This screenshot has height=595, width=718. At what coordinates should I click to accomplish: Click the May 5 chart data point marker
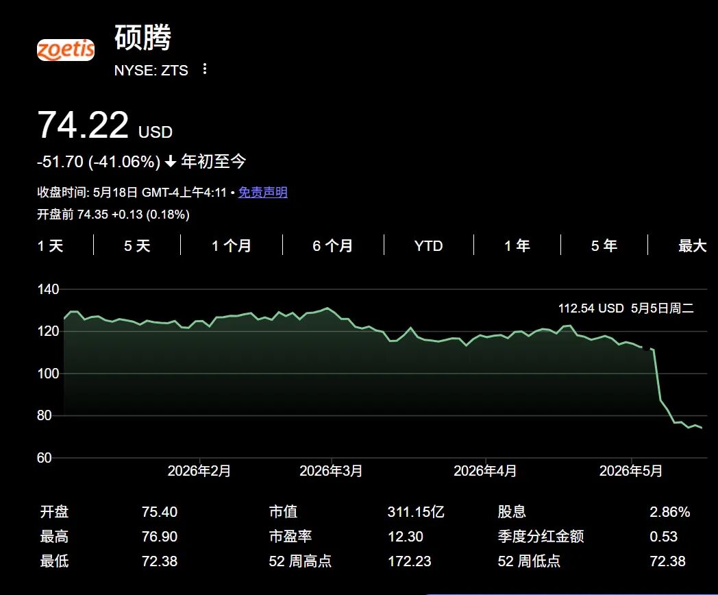[x=647, y=348]
